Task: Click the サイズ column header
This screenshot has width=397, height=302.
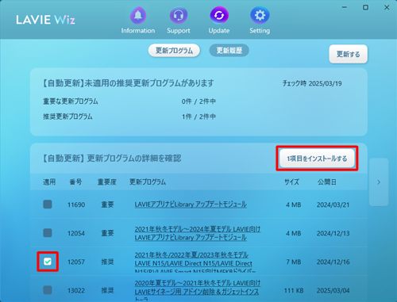Action: (x=291, y=182)
